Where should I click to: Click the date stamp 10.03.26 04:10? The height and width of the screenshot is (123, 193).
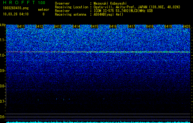[16, 14]
